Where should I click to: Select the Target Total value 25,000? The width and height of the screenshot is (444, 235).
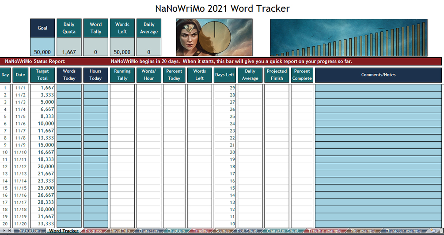[42, 188]
